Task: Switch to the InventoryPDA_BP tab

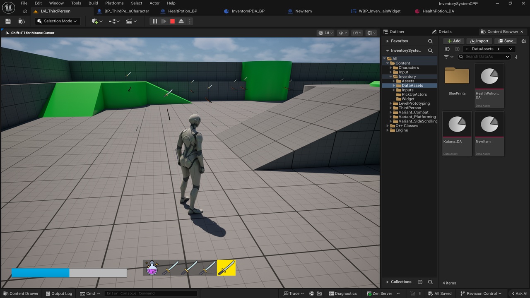Action: pos(248,11)
